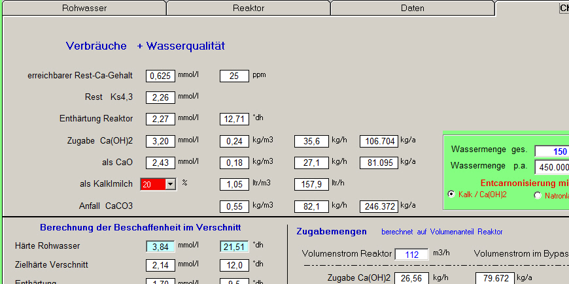Click Rest-Ca-Gehalt mmol/l field 0,625
This screenshot has height=284, width=569.
tap(160, 76)
